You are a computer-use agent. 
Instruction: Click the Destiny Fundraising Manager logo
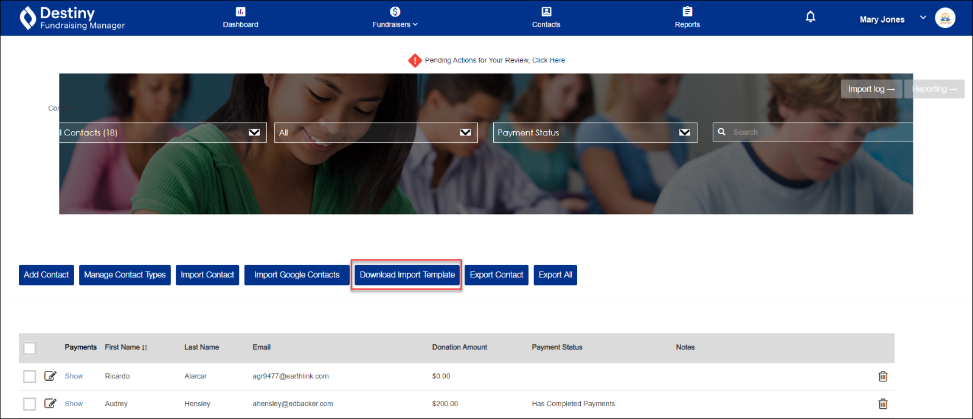click(72, 18)
